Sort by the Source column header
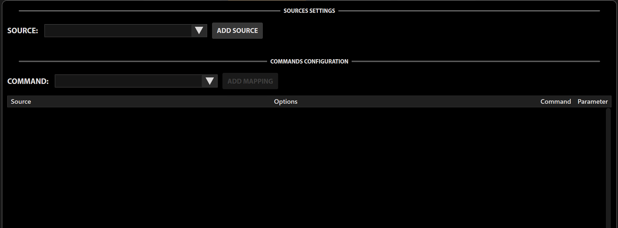The image size is (618, 228). 21,102
